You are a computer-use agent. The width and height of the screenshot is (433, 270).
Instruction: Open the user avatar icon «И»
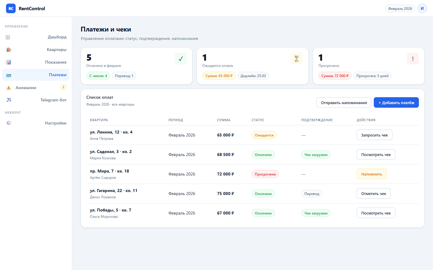[422, 8]
